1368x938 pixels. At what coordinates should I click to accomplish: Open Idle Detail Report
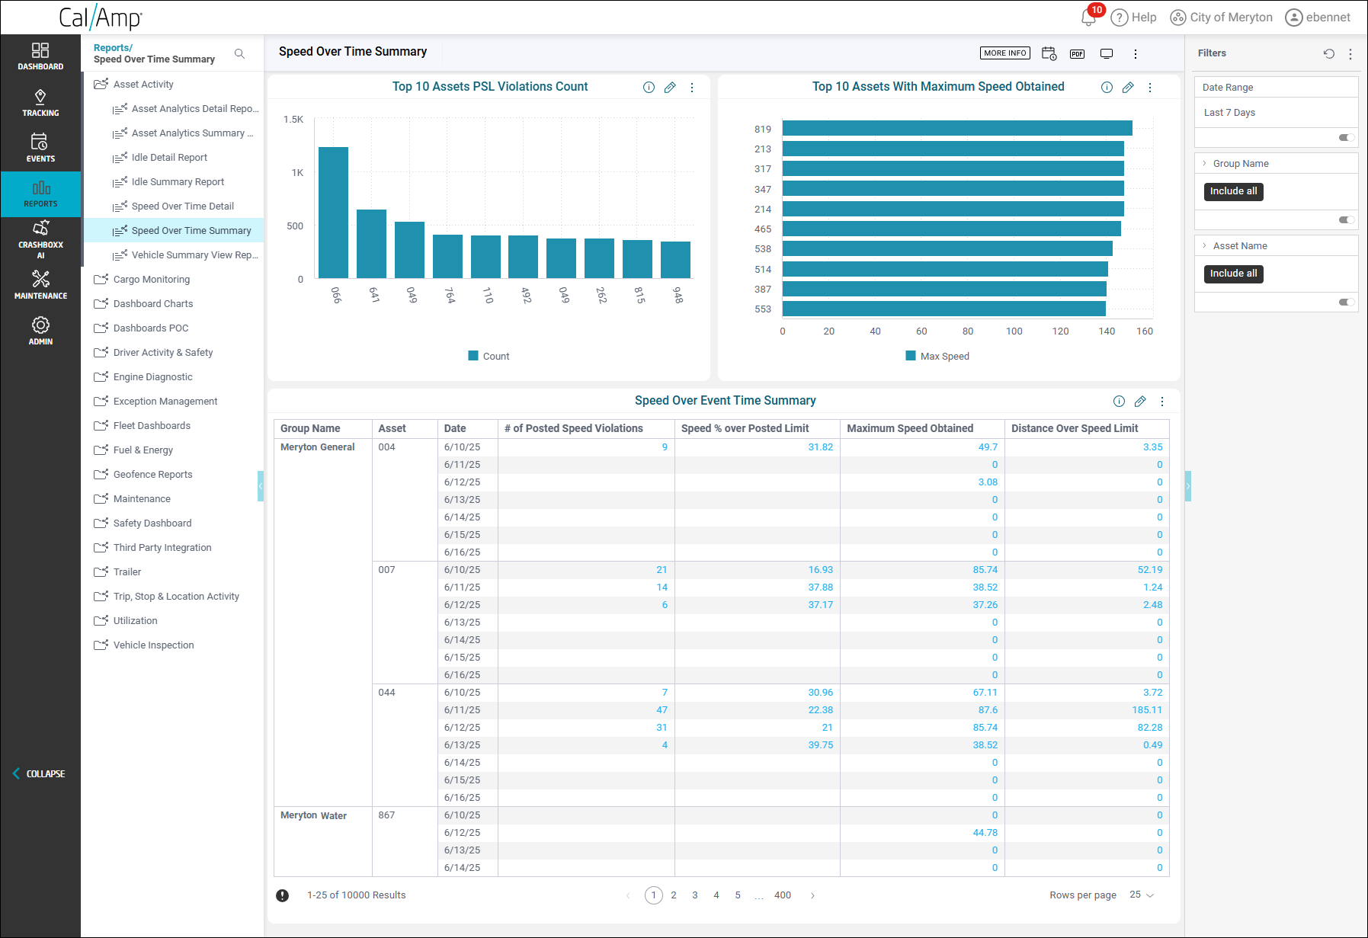pyautogui.click(x=169, y=157)
